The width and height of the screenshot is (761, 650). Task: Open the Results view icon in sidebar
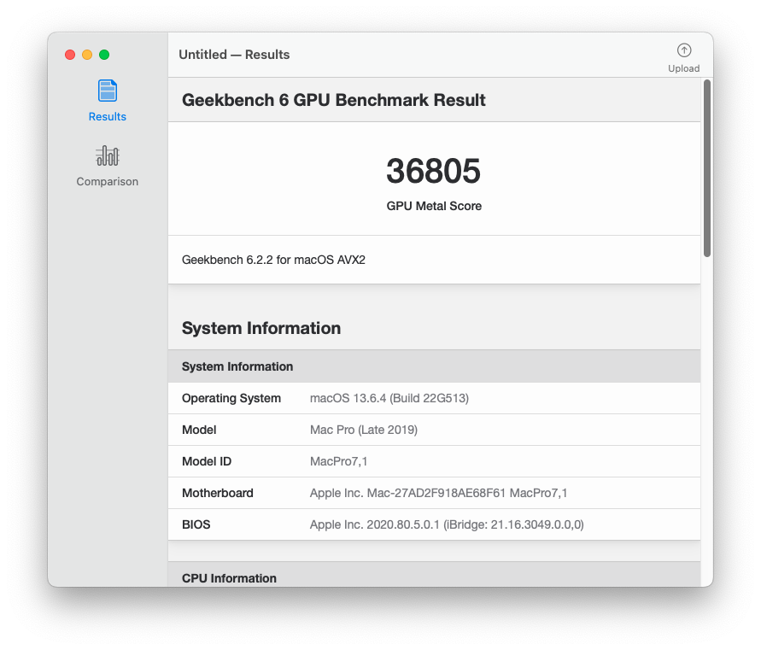[108, 91]
